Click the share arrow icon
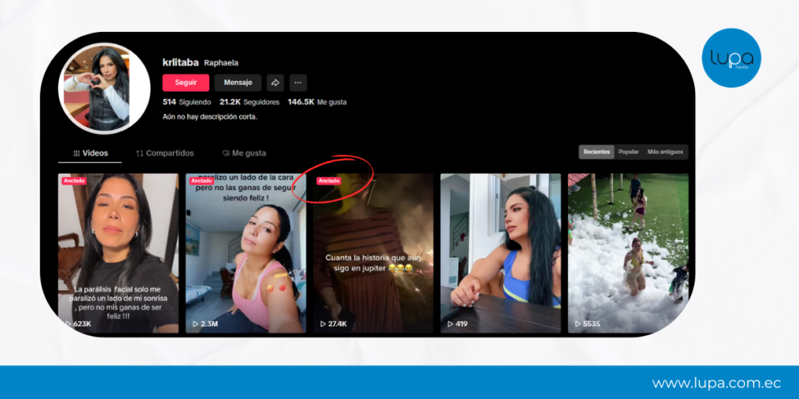Screen dimensions: 799x399 pyautogui.click(x=275, y=83)
